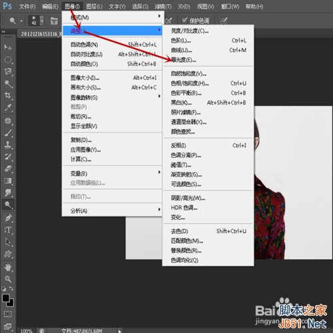
Task: Open the brush panel from options bar
Action: tap(54, 21)
